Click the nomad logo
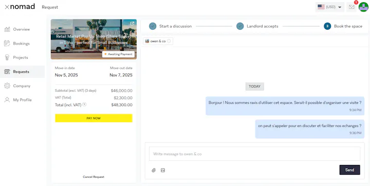This screenshot has height=186, width=370. click(20, 7)
